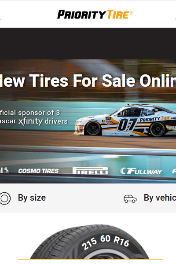The width and height of the screenshot is (176, 264).
Task: Click the number 07 race car image
Action: coord(125,120)
